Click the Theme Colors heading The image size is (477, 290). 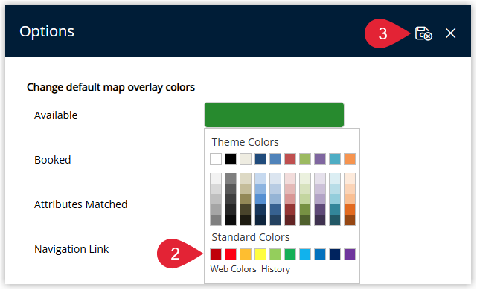click(245, 142)
